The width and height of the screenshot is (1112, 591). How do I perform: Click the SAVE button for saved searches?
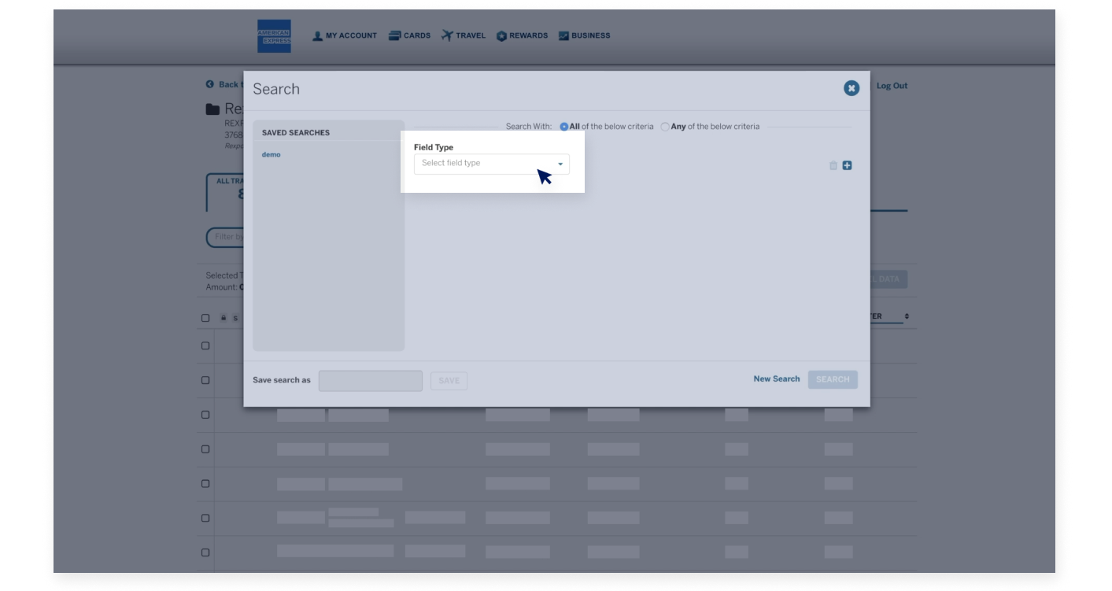(449, 380)
